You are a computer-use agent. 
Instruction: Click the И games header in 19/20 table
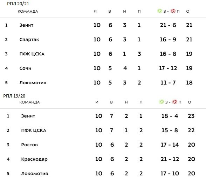point(97,102)
